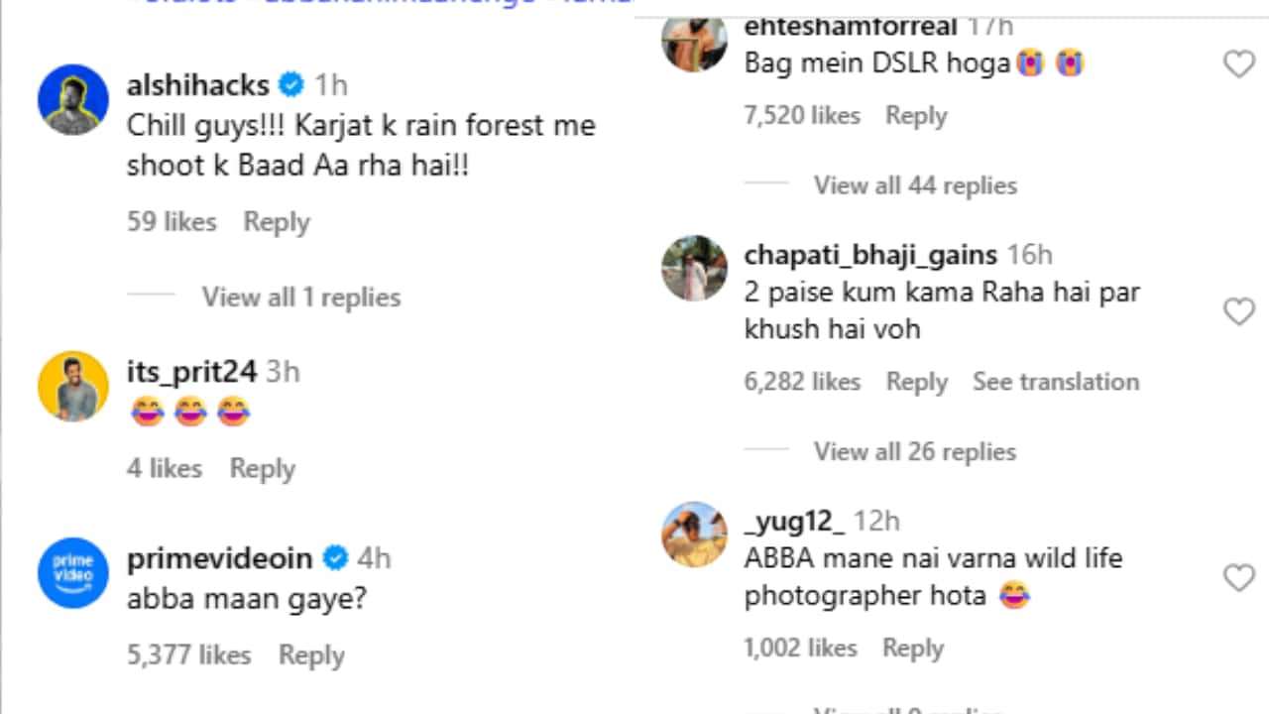Reply to primevideoin's "abba maan gaye?" comment
Image resolution: width=1269 pixels, height=714 pixels.
(311, 654)
